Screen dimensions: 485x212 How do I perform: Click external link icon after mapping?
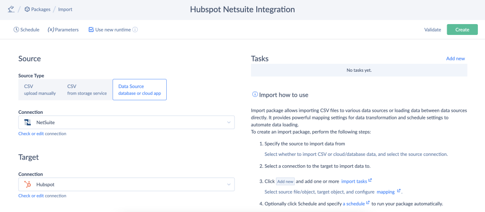399,191
